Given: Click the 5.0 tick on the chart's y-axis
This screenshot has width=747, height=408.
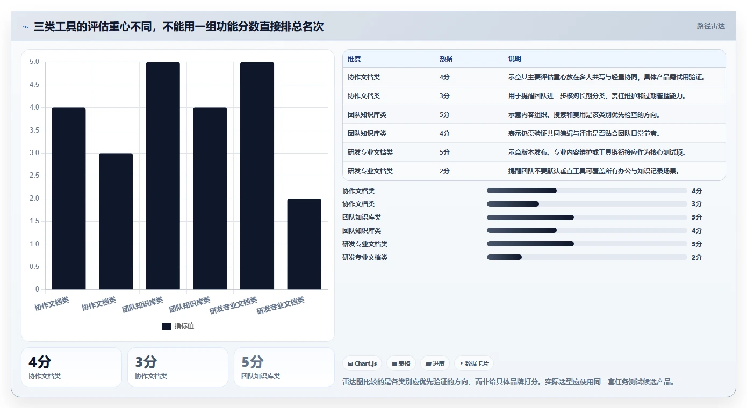Looking at the screenshot, I should pos(34,62).
